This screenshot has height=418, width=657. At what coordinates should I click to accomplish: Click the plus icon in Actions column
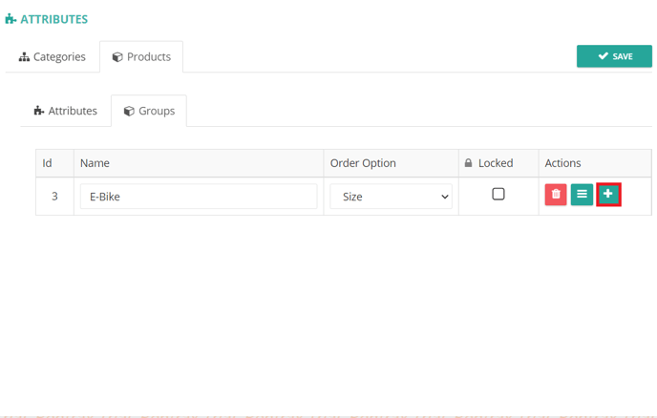pos(608,195)
